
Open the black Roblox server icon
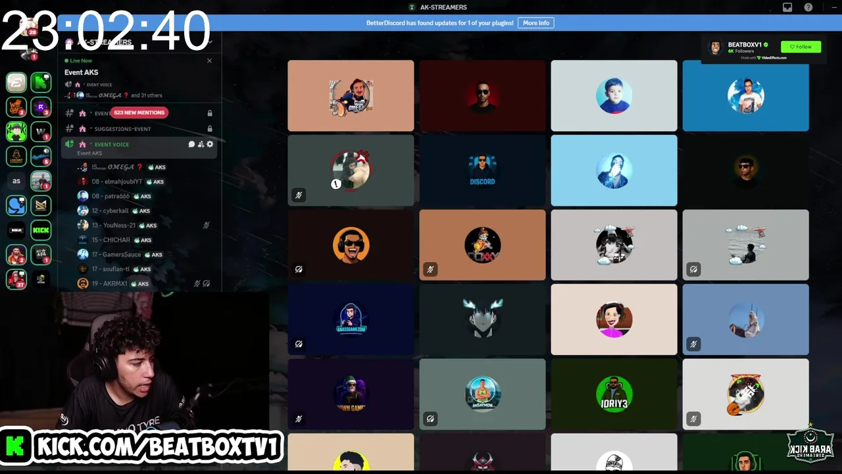16,230
